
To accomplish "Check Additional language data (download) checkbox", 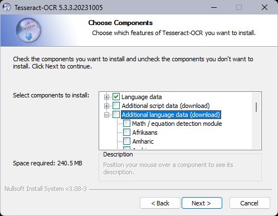I will [x=116, y=115].
